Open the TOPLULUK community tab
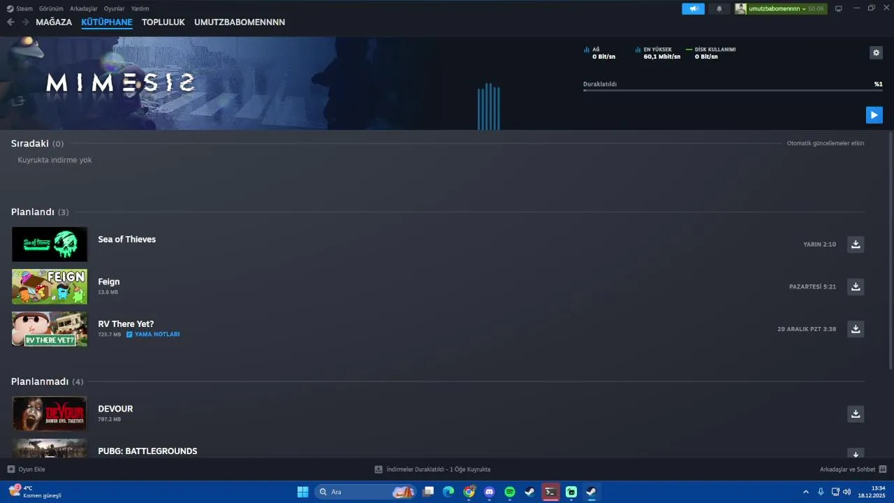The width and height of the screenshot is (894, 503). click(x=163, y=22)
